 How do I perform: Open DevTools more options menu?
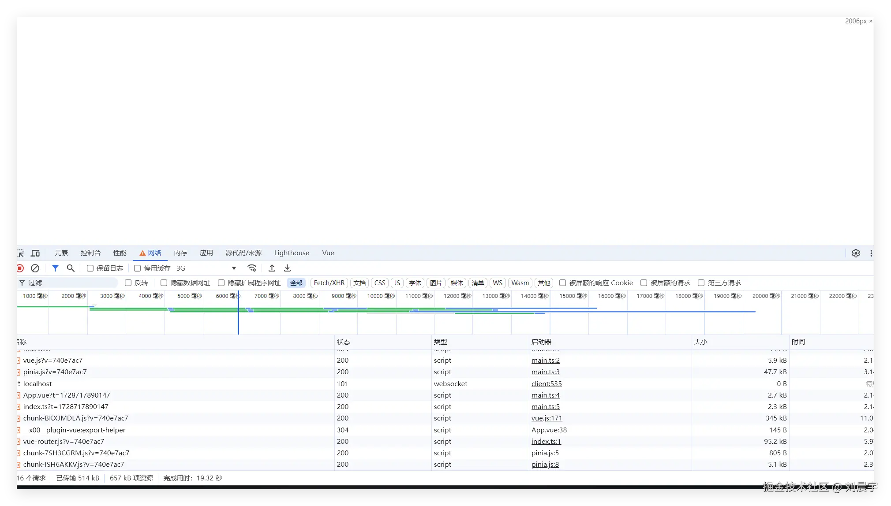coord(871,253)
